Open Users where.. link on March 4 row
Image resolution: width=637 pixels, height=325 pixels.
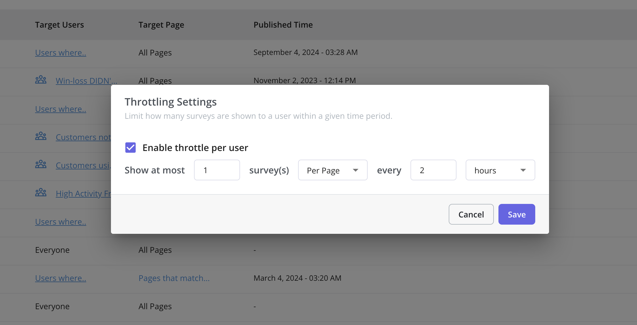[x=60, y=278]
